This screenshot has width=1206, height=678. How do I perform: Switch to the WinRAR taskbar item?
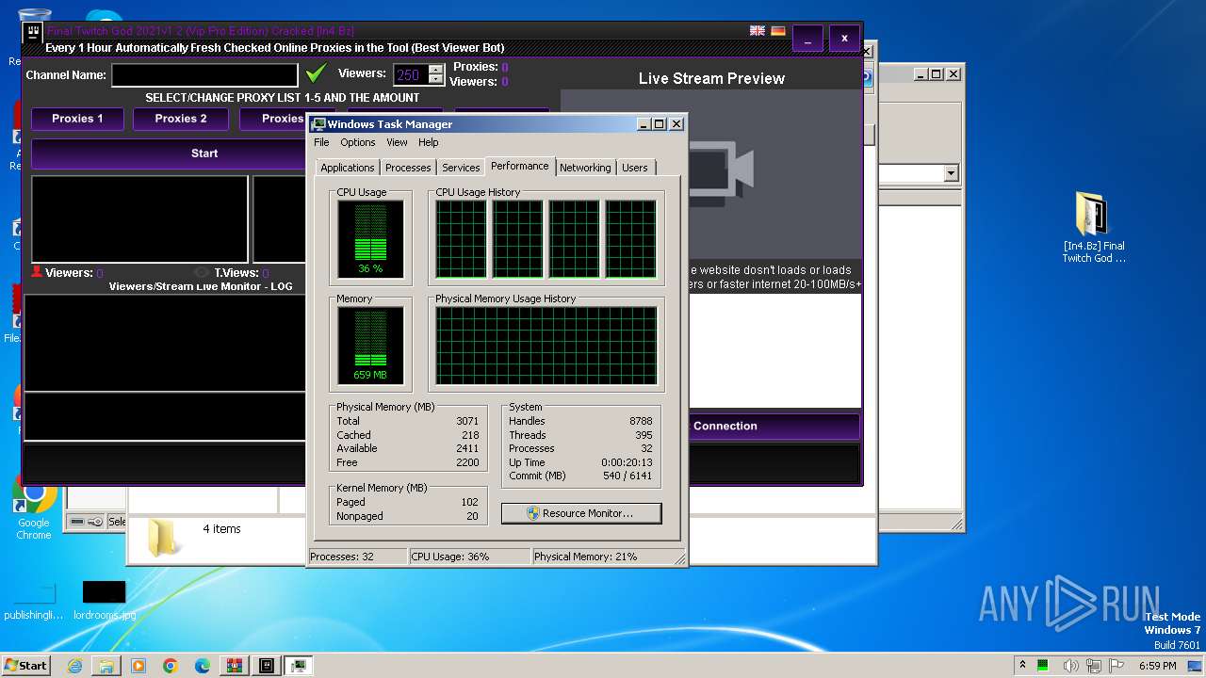(x=235, y=666)
